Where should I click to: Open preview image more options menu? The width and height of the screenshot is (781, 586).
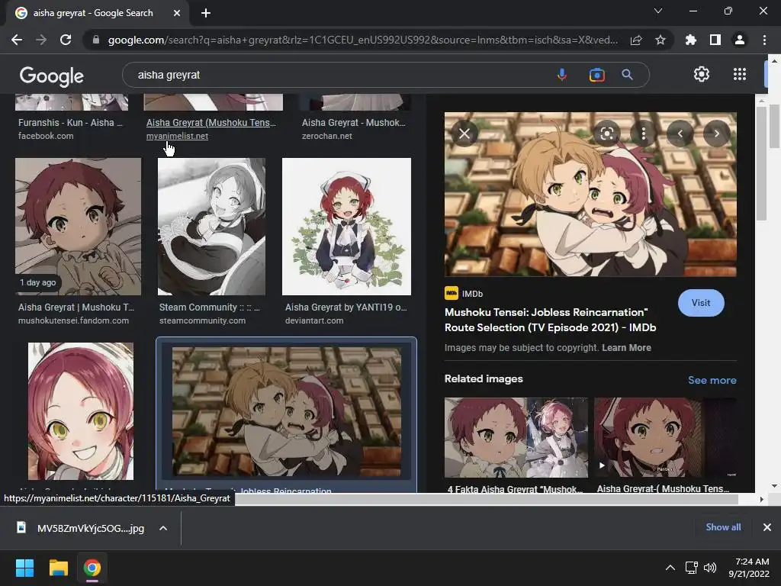[644, 134]
